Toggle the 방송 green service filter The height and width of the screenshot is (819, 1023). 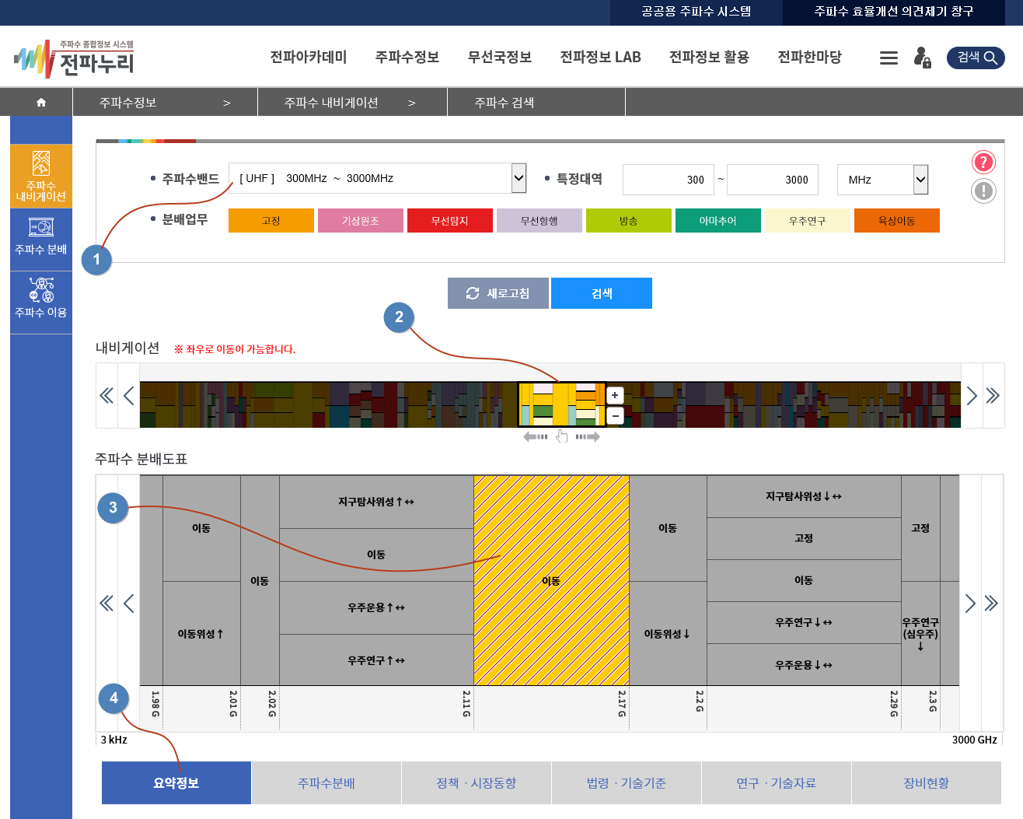[x=629, y=221]
